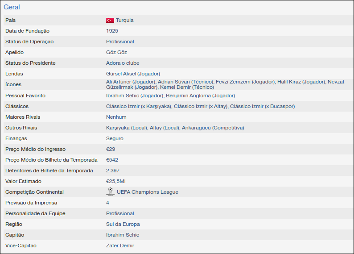Open rival Ankaragücü (Competitiva)

pyautogui.click(x=213, y=128)
